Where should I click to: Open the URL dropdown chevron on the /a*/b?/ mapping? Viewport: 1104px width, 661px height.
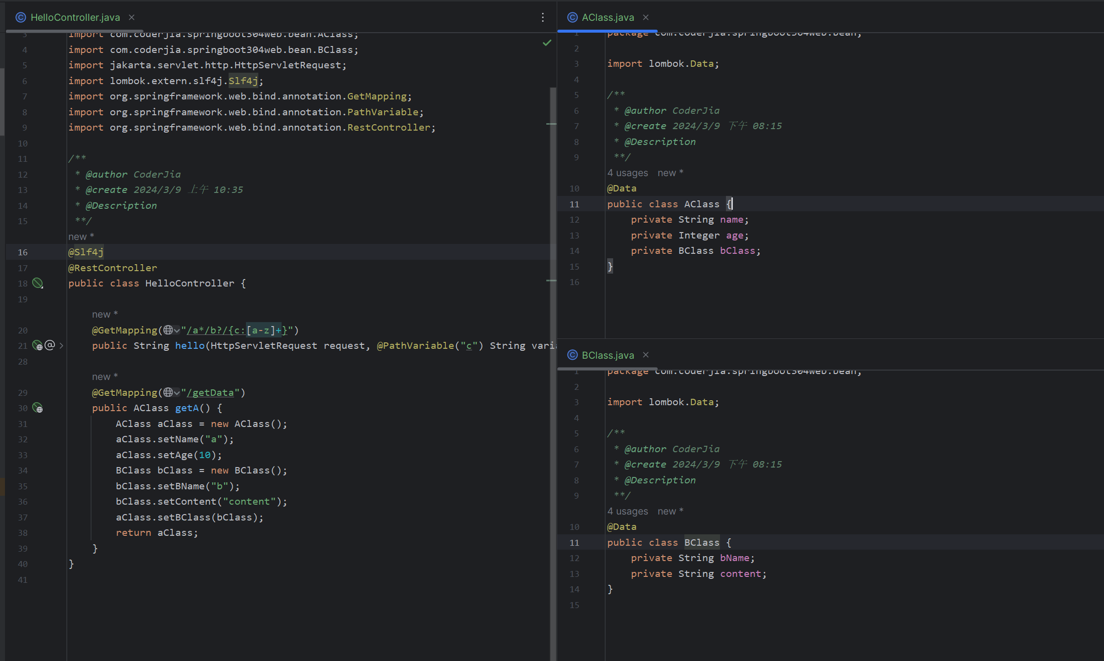tap(177, 330)
